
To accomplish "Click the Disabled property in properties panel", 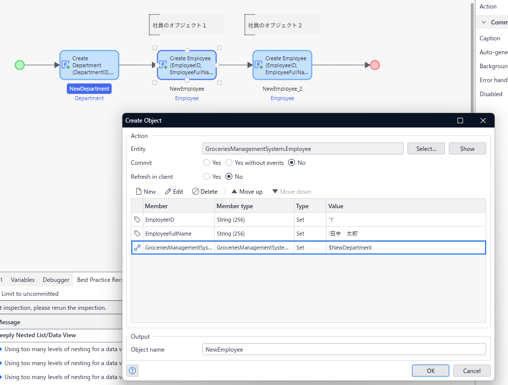I will [491, 94].
